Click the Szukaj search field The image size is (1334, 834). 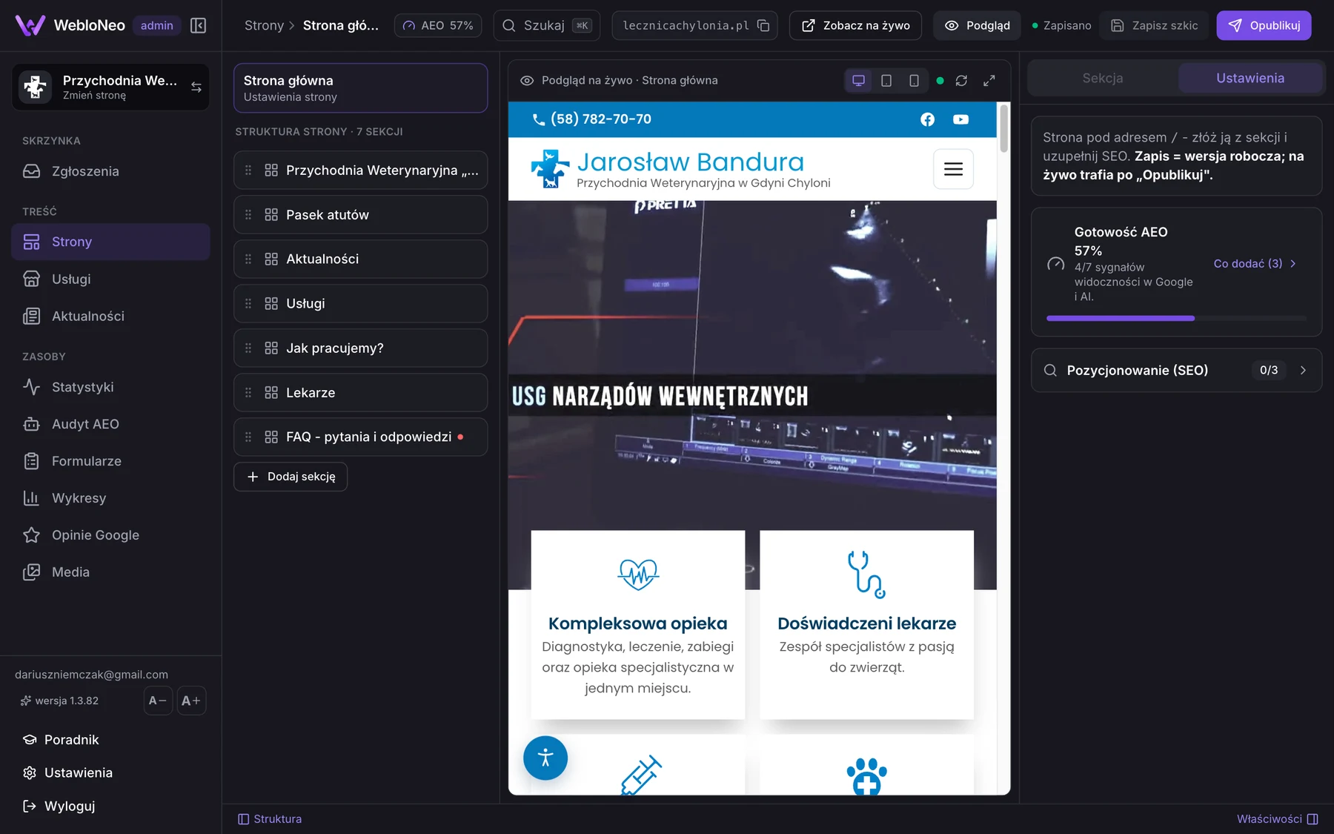coord(546,25)
